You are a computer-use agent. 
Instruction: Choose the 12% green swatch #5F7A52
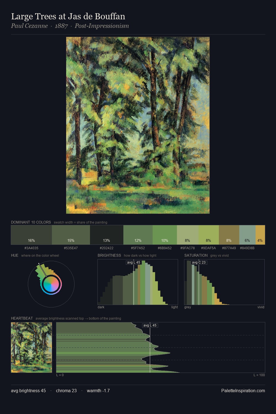(138, 235)
